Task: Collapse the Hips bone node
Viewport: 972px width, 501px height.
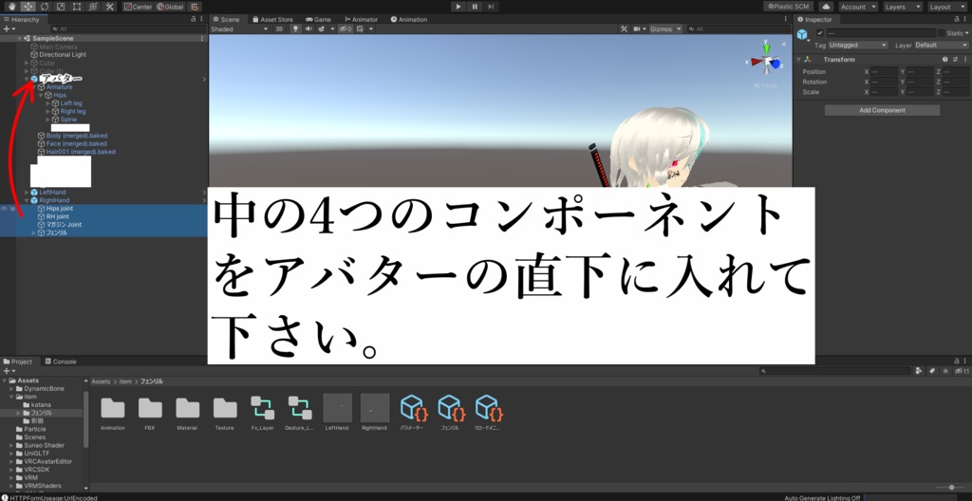Action: pos(41,96)
